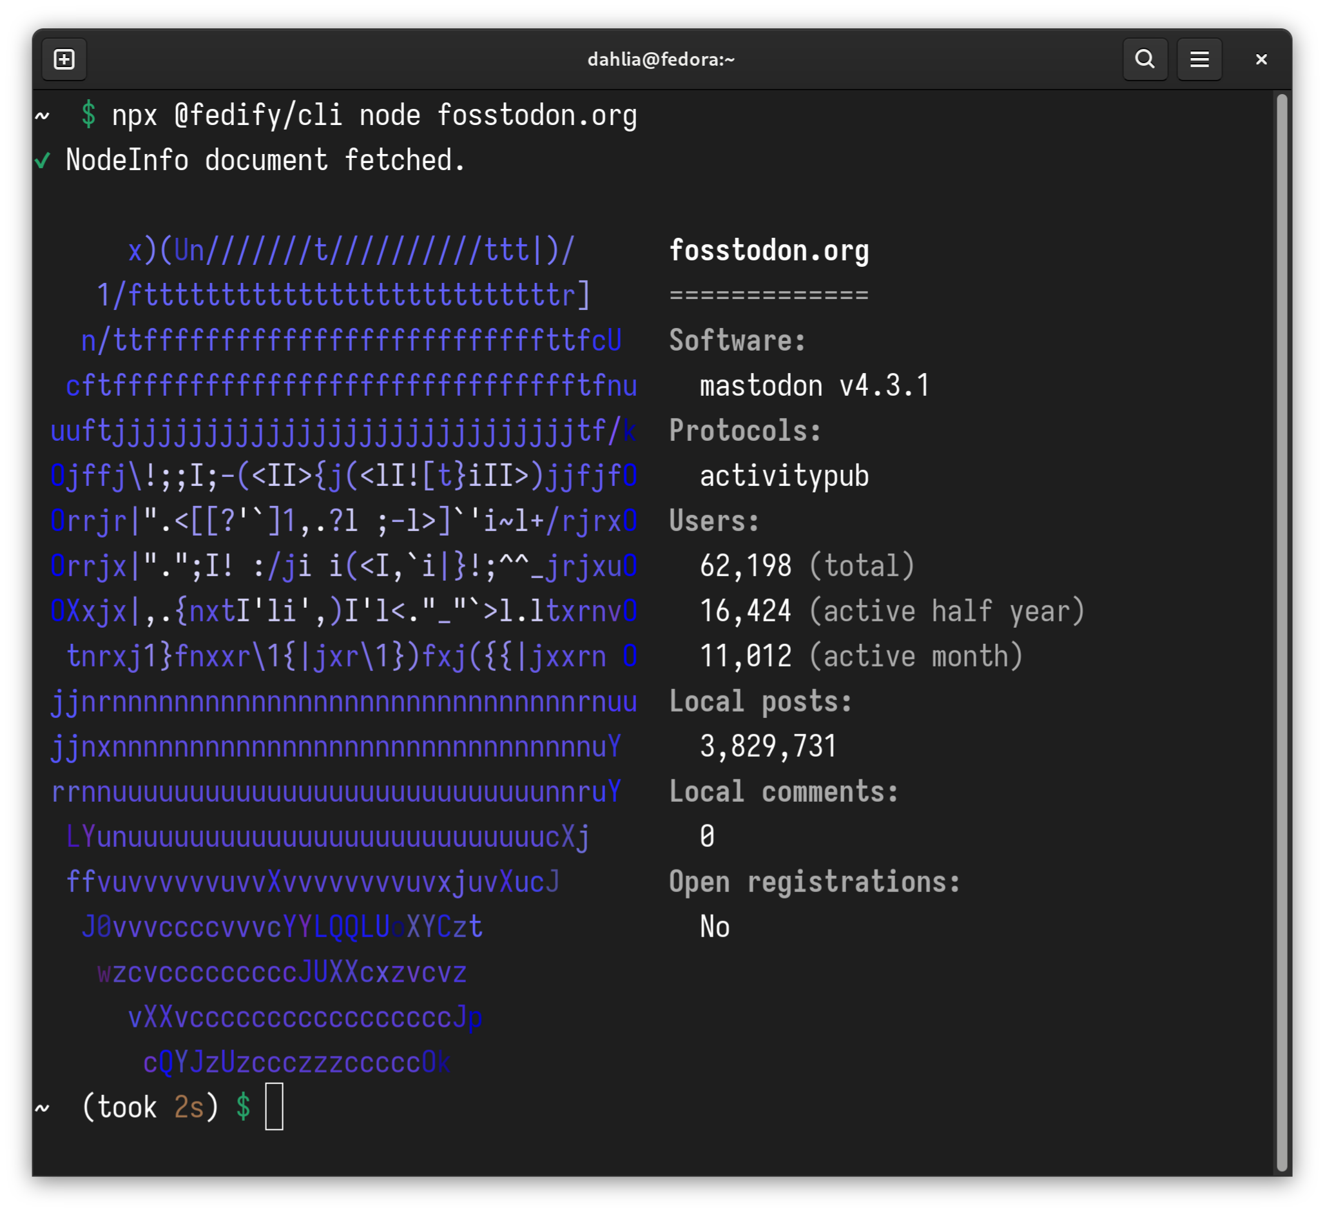Click the 'NodeInfo document fetched.' message
Image resolution: width=1325 pixels, height=1213 pixels.
point(266,160)
